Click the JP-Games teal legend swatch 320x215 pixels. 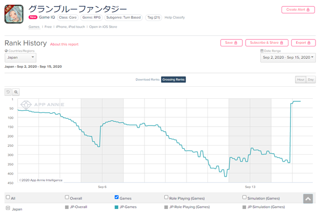tap(116, 207)
